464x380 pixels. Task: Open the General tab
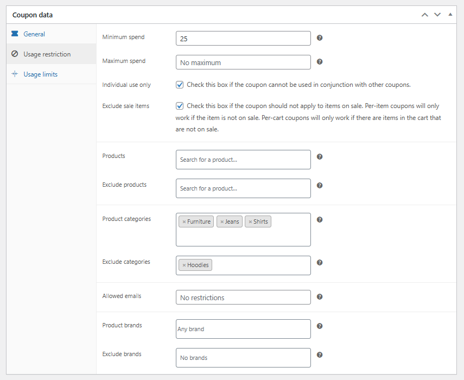tap(34, 34)
